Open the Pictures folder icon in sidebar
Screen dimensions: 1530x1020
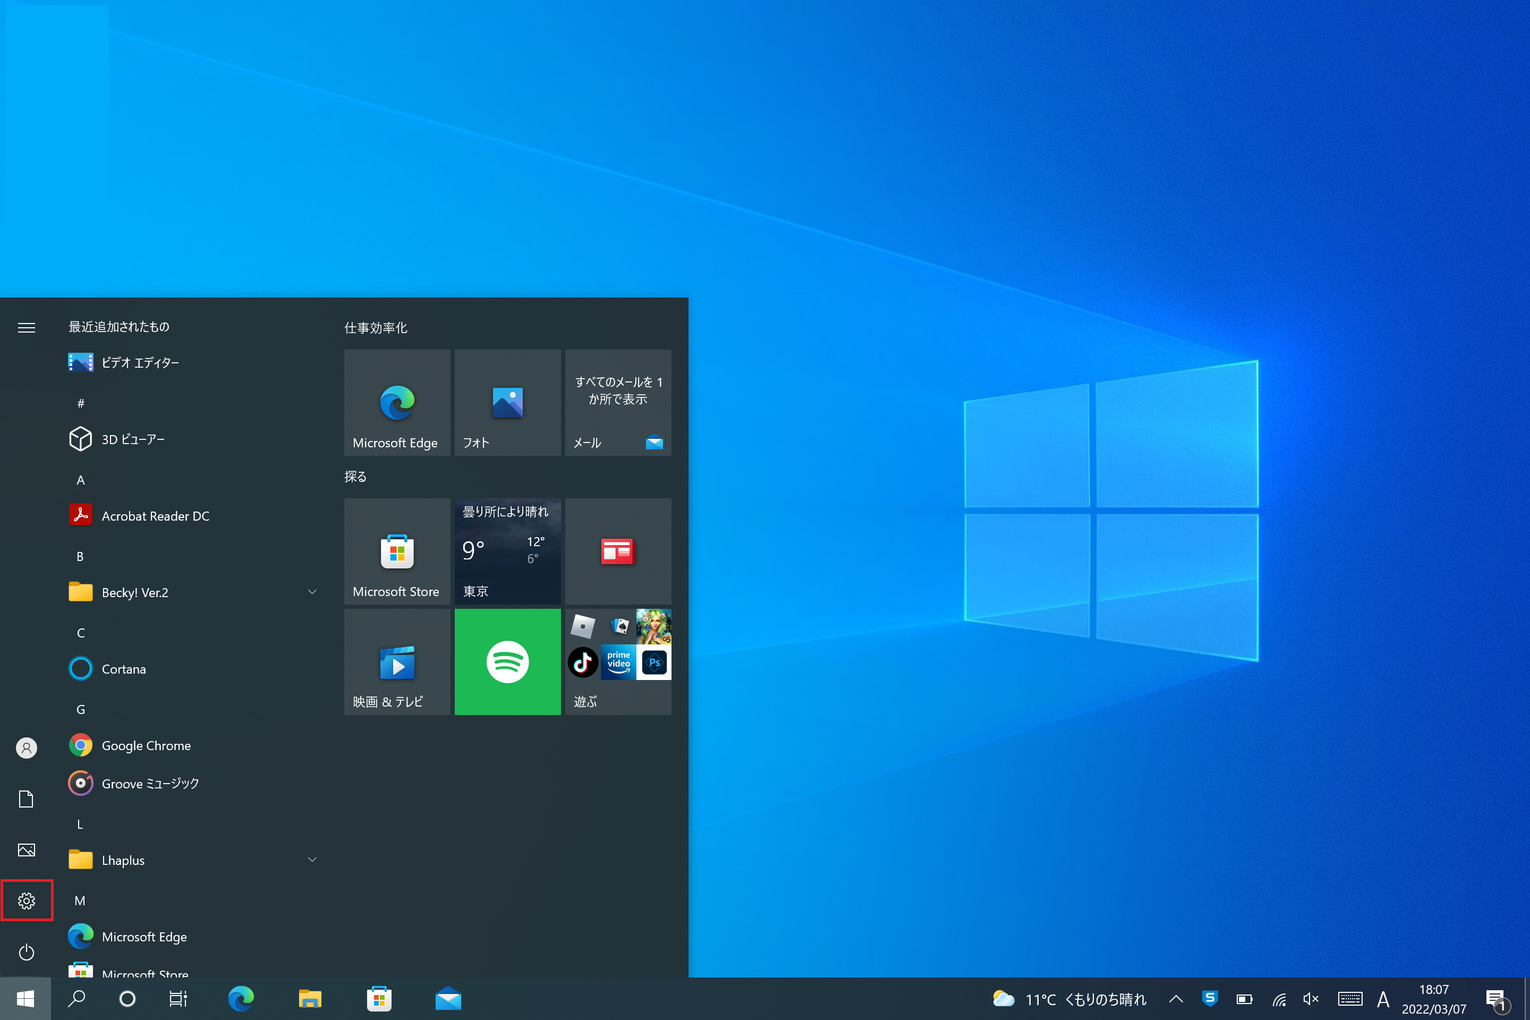click(27, 850)
